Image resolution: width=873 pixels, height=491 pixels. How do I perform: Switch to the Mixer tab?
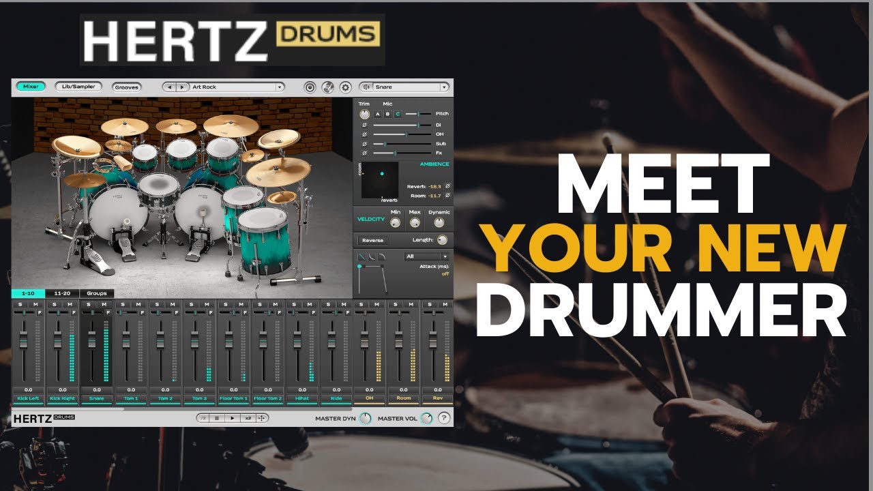(31, 87)
